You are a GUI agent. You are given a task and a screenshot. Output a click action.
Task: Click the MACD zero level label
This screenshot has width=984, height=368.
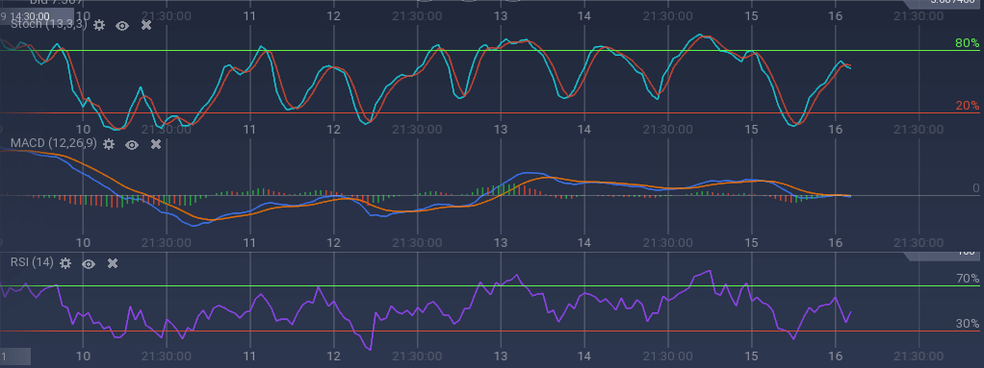[976, 187]
